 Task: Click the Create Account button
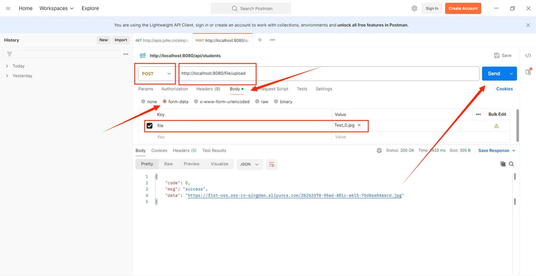[x=463, y=8]
